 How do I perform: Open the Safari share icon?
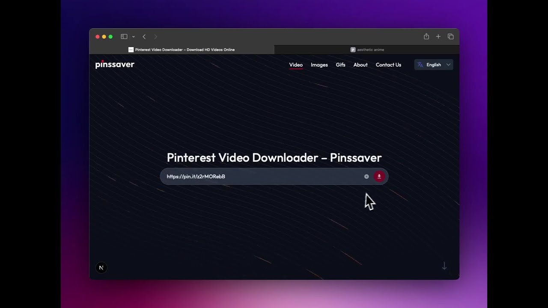coord(426,36)
